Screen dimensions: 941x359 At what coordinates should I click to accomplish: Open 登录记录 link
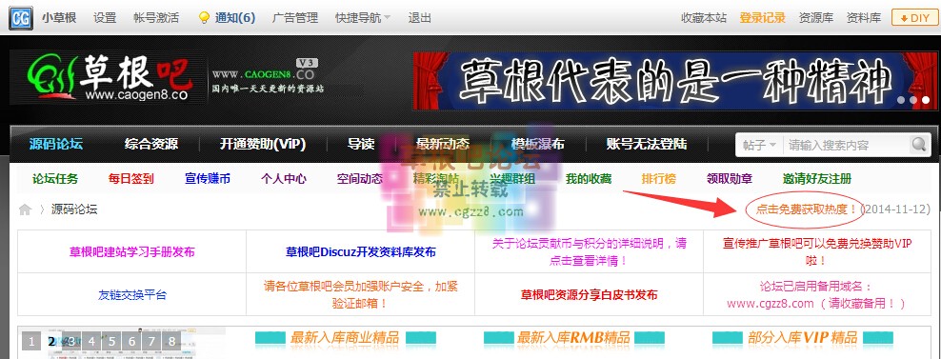point(762,17)
